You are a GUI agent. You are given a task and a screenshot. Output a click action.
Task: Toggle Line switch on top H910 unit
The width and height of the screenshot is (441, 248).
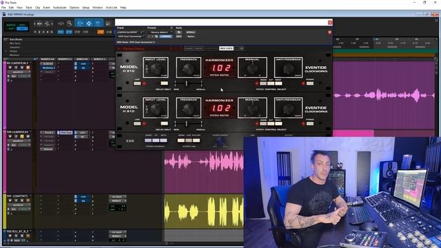tap(137, 83)
